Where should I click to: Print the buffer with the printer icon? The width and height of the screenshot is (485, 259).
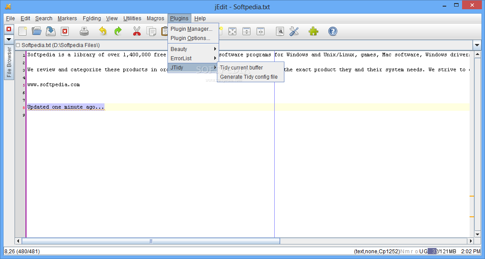[85, 31]
